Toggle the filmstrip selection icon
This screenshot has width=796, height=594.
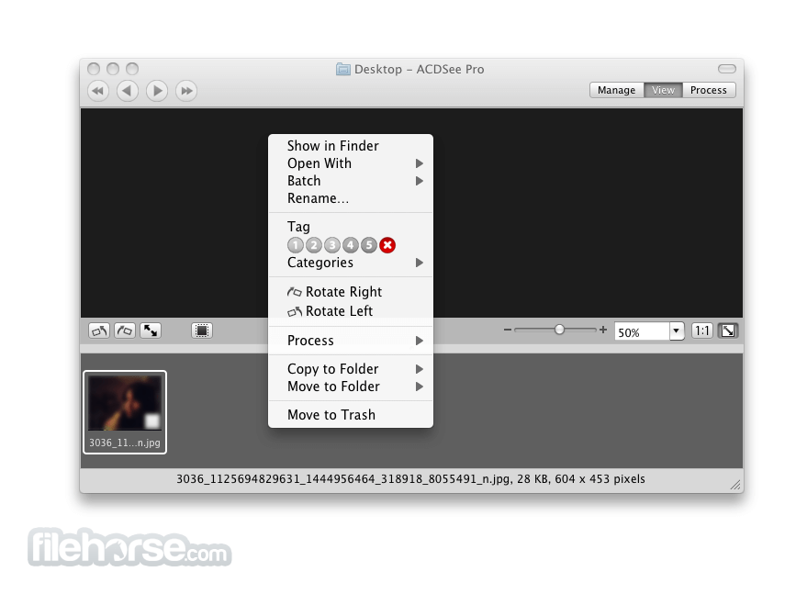(202, 331)
